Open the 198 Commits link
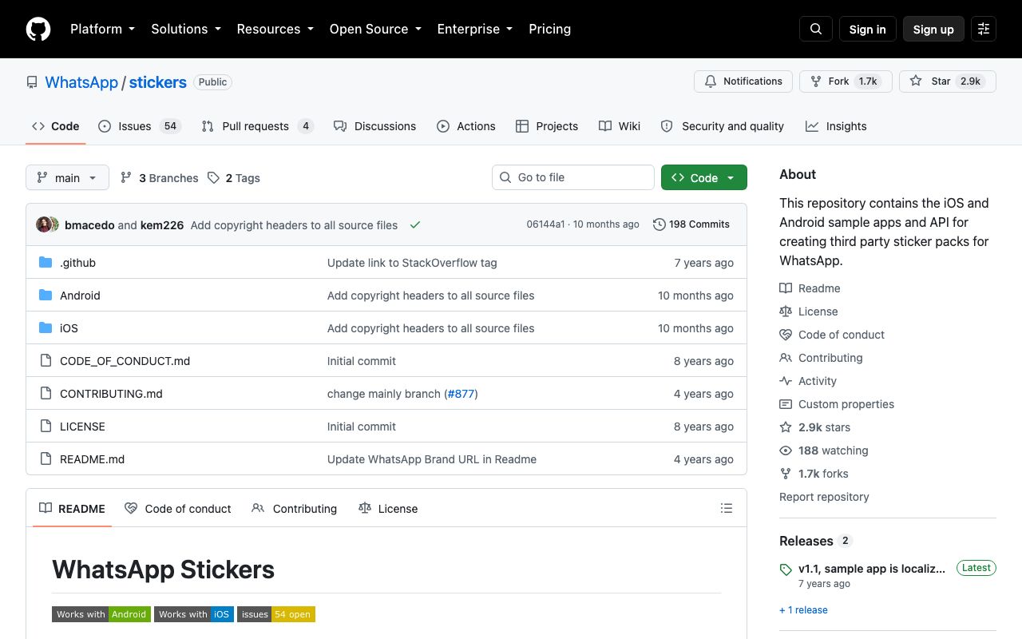The image size is (1022, 639). pyautogui.click(x=691, y=224)
